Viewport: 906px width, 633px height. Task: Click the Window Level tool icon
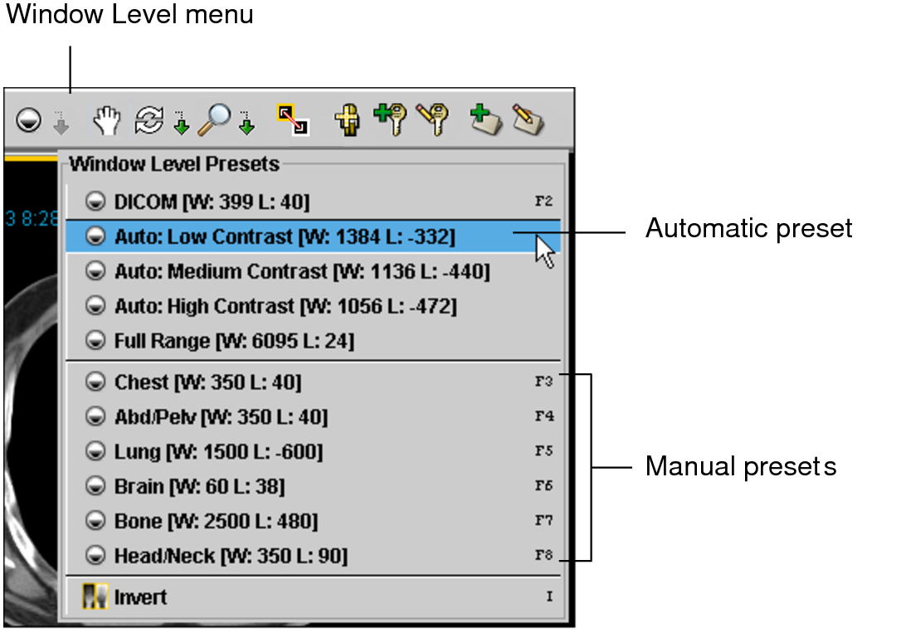tap(28, 121)
